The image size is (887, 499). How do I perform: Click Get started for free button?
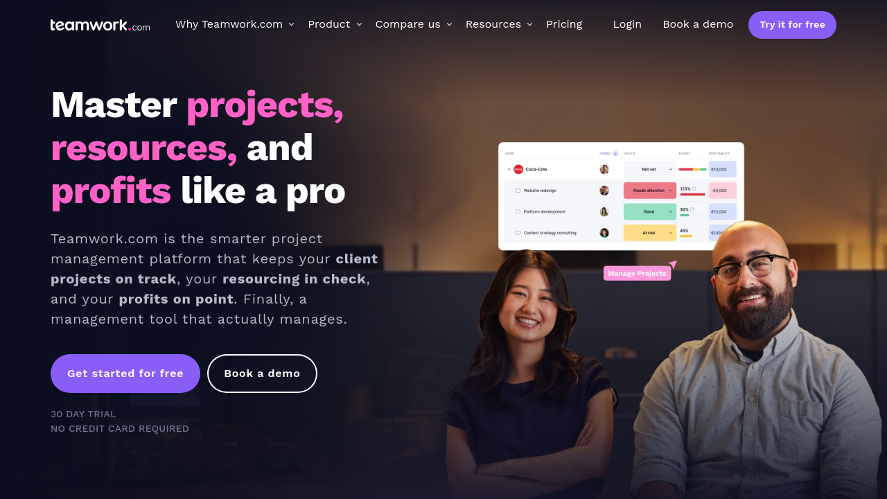point(125,374)
